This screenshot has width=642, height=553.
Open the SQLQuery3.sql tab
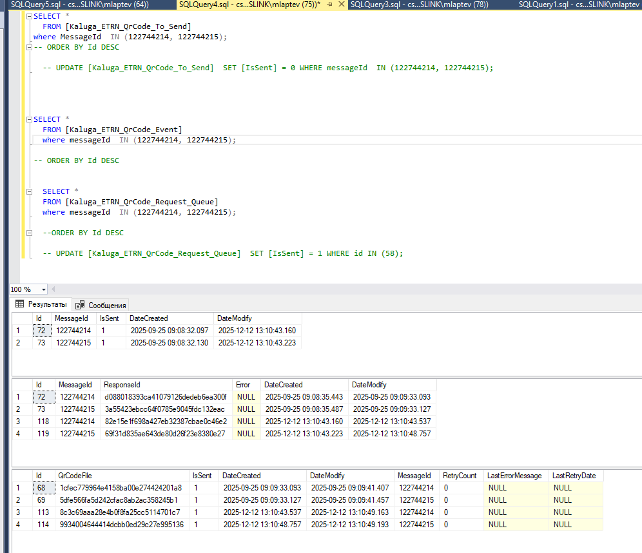tap(419, 5)
